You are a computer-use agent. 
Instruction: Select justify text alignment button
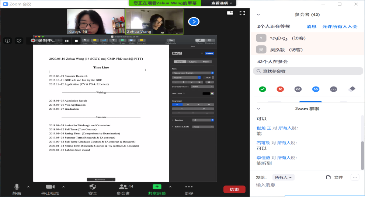[x=209, y=105]
